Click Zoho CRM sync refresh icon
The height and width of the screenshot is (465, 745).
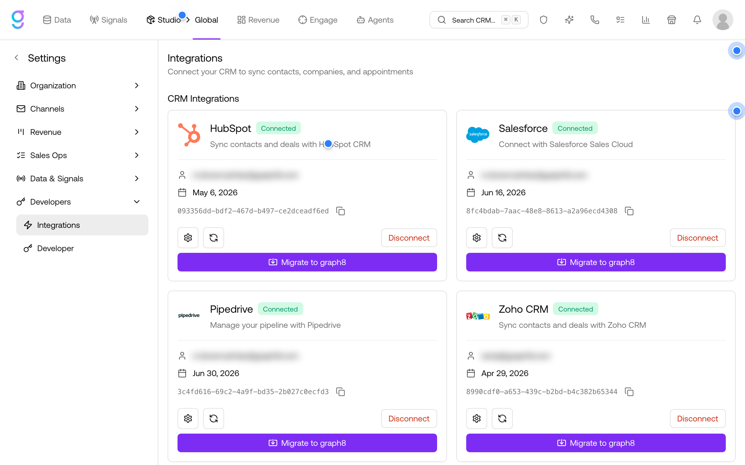coord(502,418)
